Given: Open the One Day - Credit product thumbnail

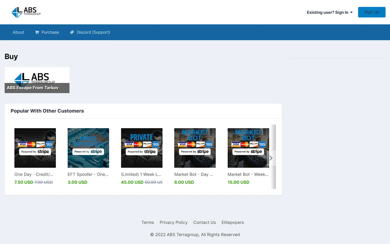Looking at the screenshot, I should click(35, 148).
